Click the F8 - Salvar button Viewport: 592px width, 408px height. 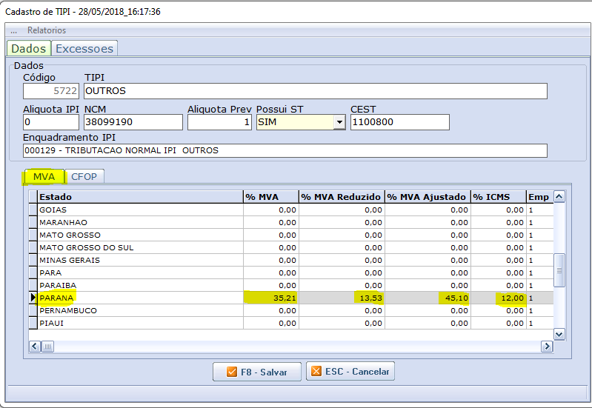pos(257,372)
